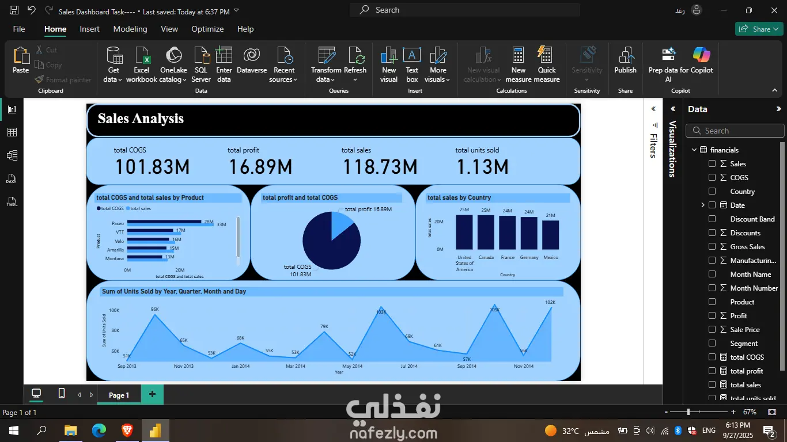Click the Transform data icon
Viewport: 787px width, 442px height.
click(326, 55)
